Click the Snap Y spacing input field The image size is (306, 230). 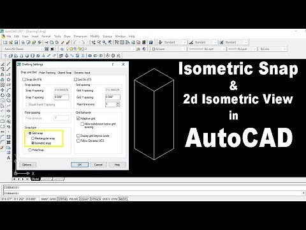point(61,97)
